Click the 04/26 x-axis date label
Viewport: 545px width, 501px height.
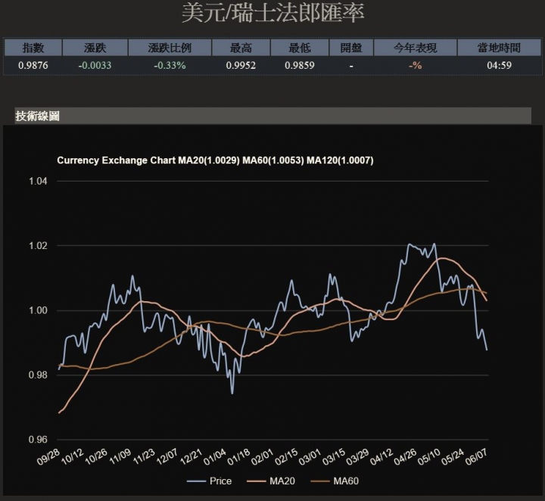pos(406,456)
